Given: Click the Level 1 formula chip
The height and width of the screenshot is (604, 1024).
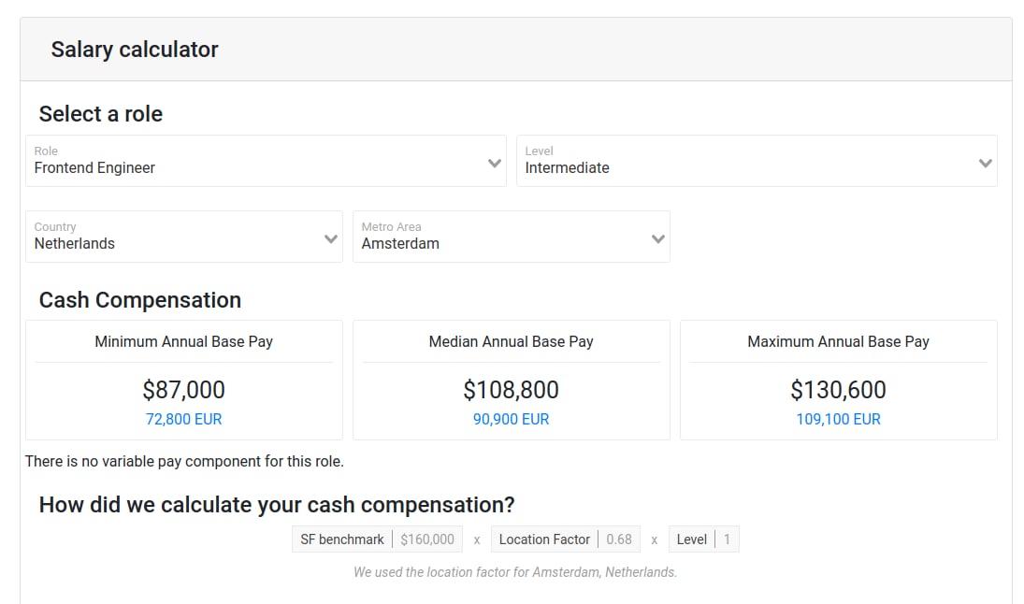Looking at the screenshot, I should tap(703, 539).
